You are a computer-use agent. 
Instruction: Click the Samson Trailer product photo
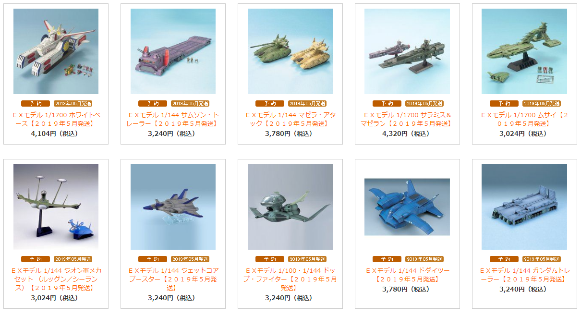point(173,51)
